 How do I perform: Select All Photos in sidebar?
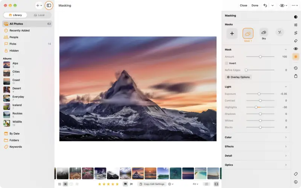(27, 24)
